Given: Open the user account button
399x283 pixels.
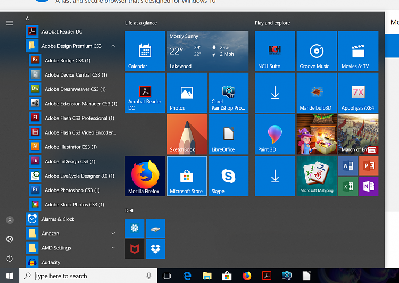Looking at the screenshot, I should [10, 220].
